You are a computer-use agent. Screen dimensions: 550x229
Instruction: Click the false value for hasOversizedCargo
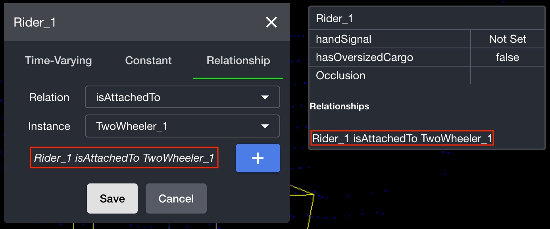508,57
